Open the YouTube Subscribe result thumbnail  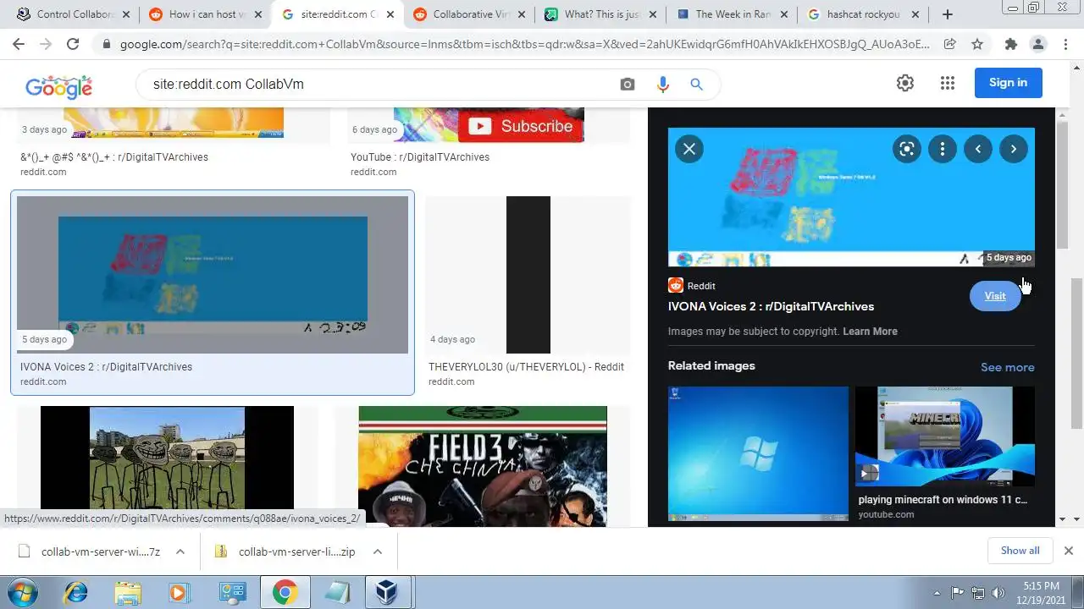[x=489, y=125]
